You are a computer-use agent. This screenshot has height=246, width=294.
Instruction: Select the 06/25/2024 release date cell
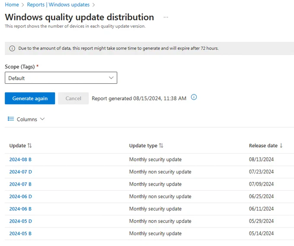262,196
